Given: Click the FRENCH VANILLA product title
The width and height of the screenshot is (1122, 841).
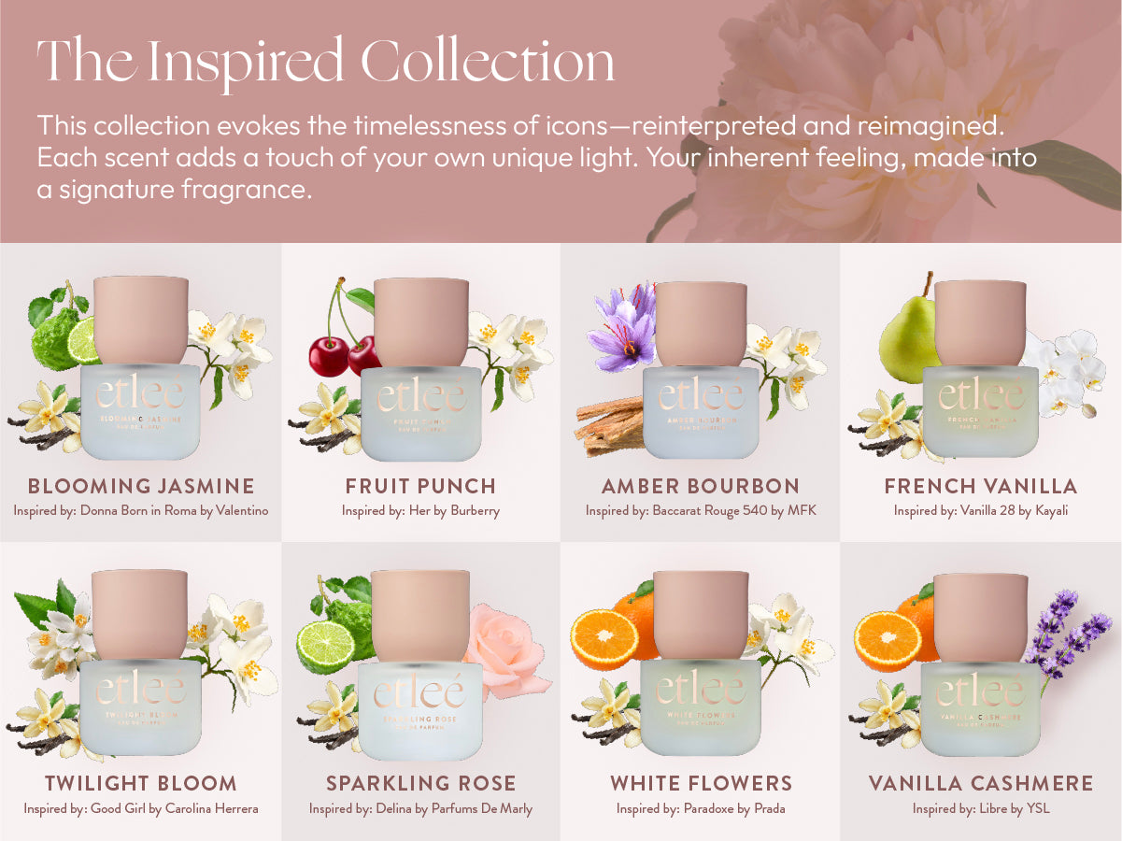Looking at the screenshot, I should coord(981,486).
